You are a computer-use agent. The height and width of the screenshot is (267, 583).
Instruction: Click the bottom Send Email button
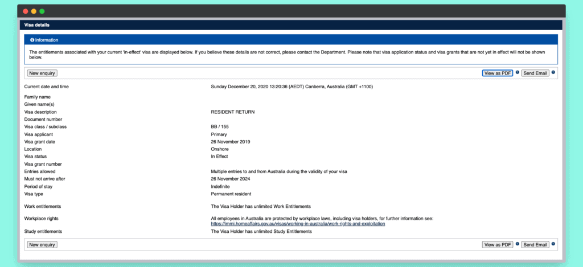[535, 245]
